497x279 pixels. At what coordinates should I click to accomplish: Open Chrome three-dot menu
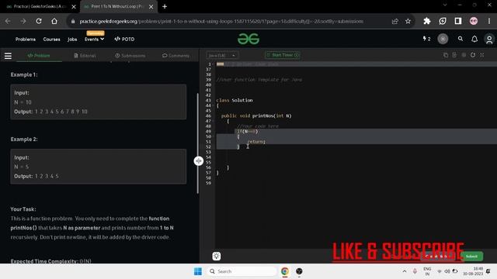click(x=489, y=21)
